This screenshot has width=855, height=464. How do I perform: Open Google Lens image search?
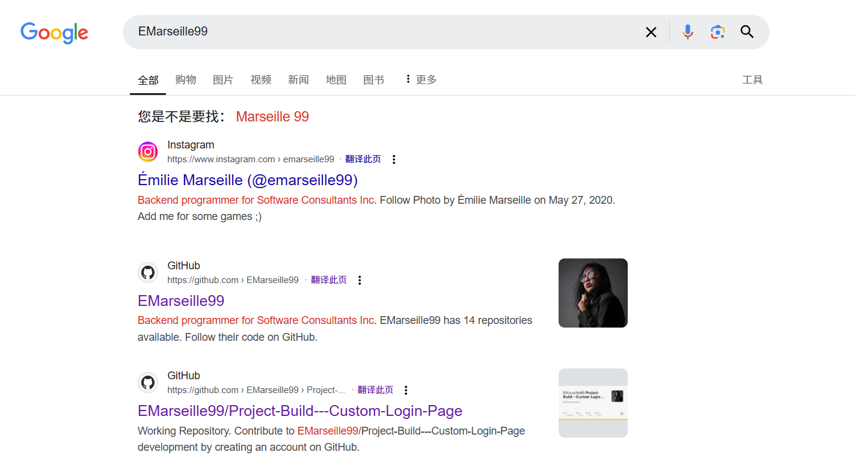click(717, 32)
